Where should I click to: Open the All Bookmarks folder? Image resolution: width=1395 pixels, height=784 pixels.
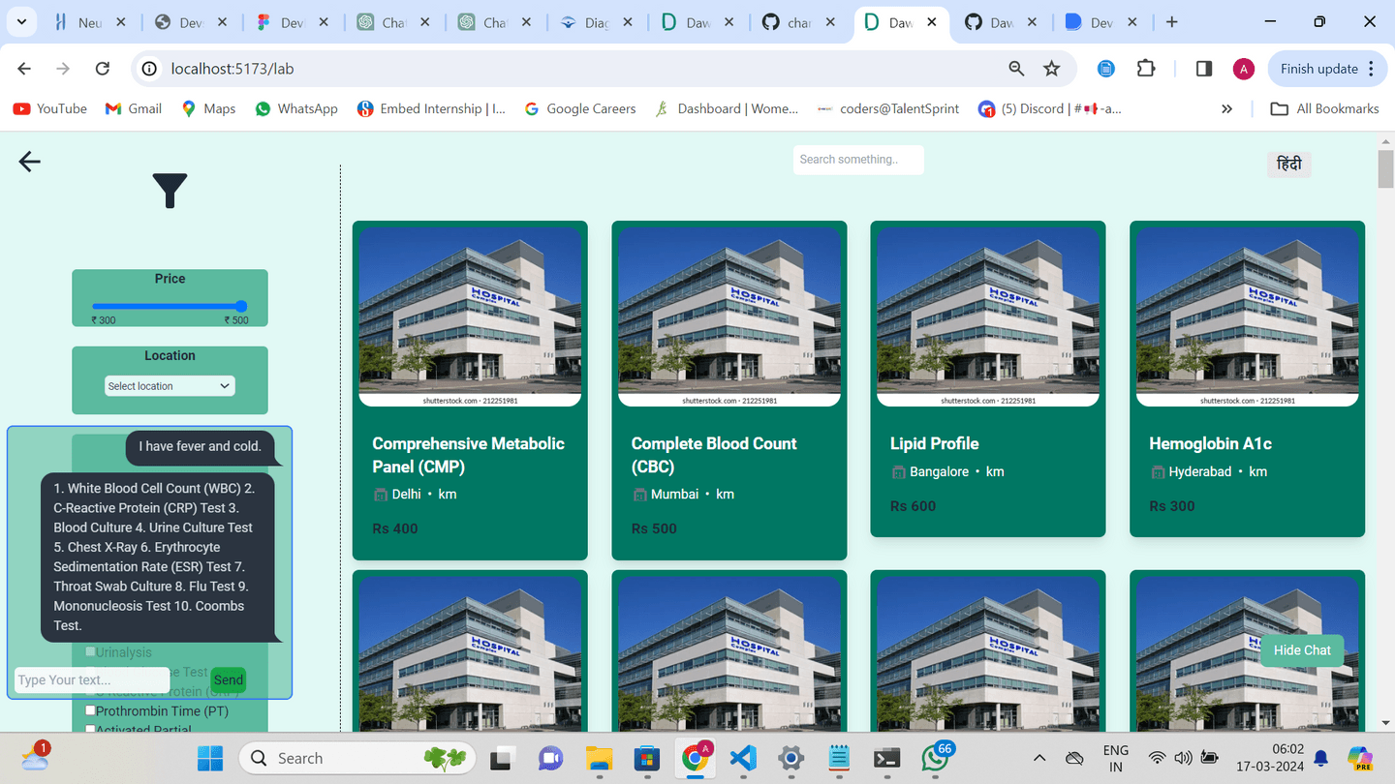[1324, 109]
